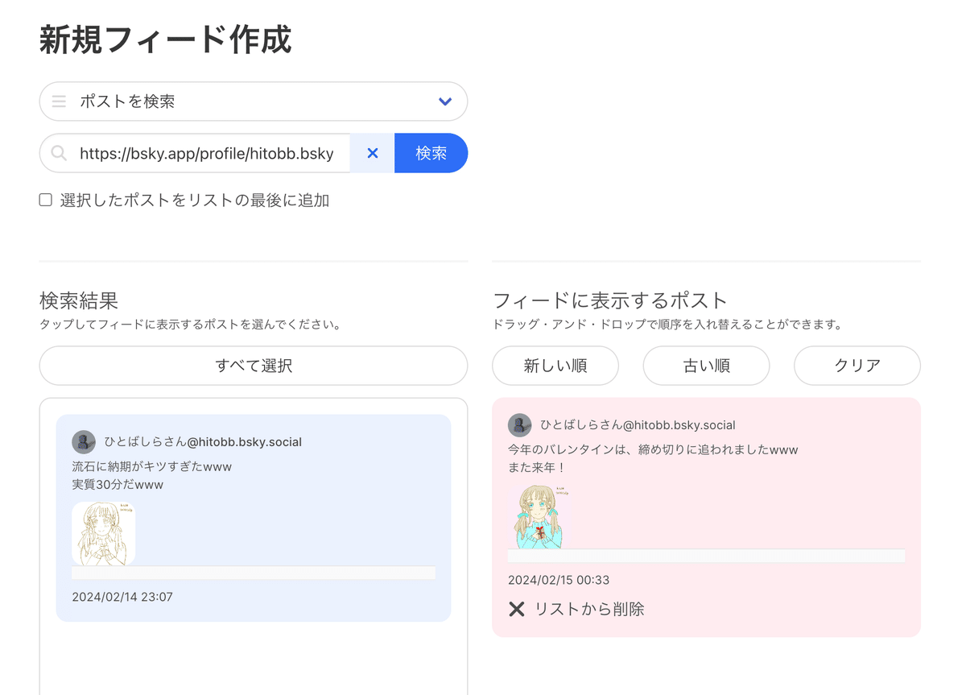The height and width of the screenshot is (695, 966).
Task: Click avatar in the feed list post
Action: [520, 425]
